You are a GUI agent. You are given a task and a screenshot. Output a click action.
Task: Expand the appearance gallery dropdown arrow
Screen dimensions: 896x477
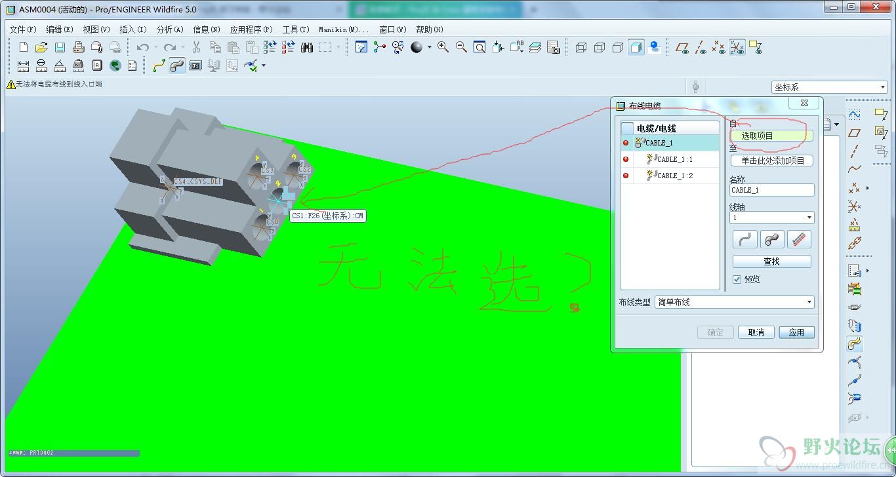point(430,47)
